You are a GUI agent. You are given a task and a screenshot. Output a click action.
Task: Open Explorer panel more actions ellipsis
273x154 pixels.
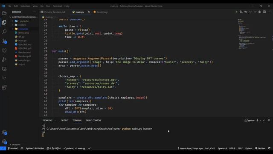(34, 12)
